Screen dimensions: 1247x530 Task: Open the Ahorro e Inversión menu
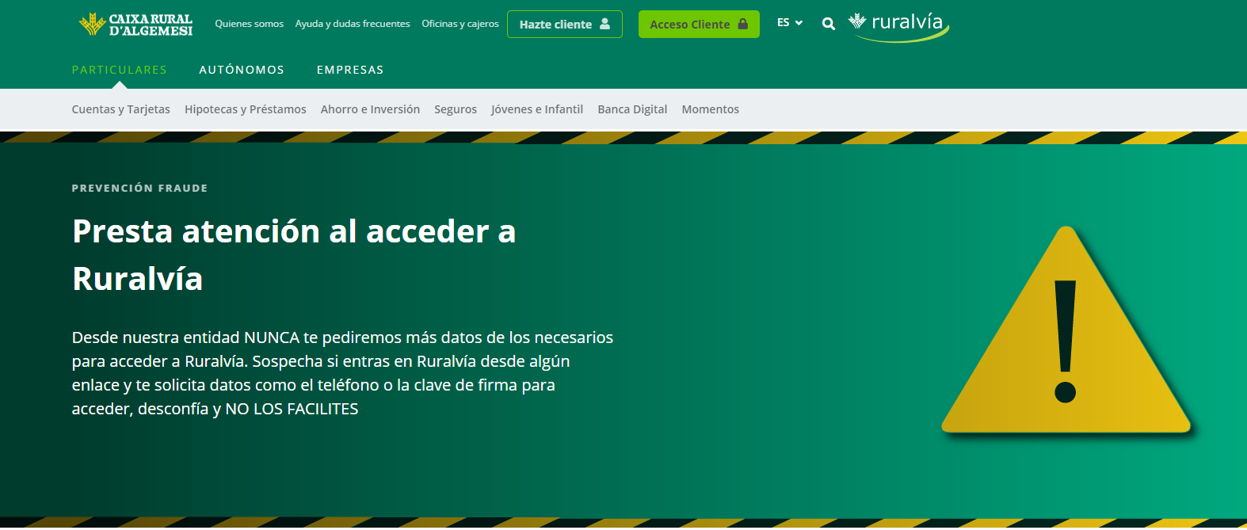click(x=370, y=109)
